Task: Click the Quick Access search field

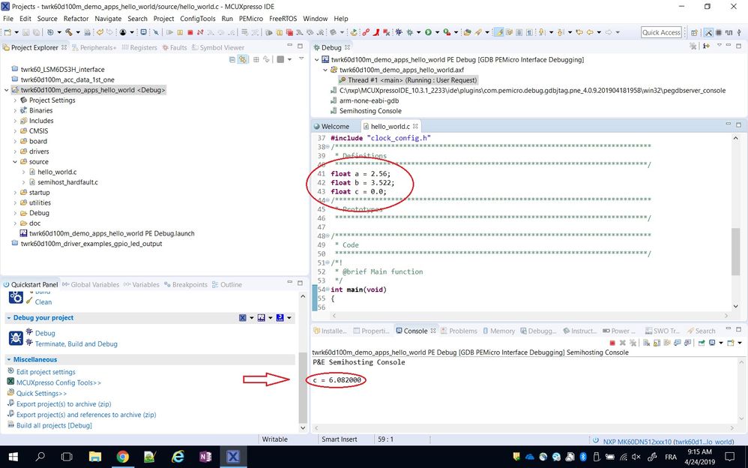Action: click(661, 32)
